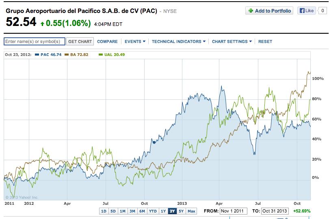Viewport: 329px width, 219px height.
Task: Click the NYSE exchange label
Action: coord(170,11)
